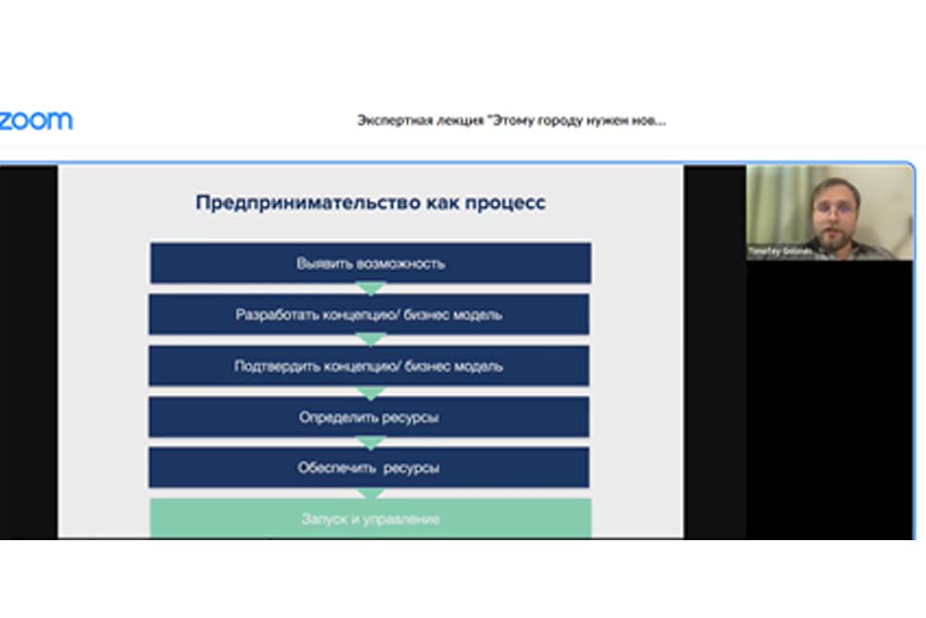Click empty slide area left of step boxes
Screen dimensions: 926x618
[102, 371]
